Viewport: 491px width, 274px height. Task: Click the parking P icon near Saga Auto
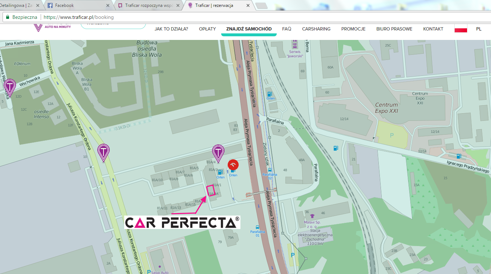pos(149,271)
